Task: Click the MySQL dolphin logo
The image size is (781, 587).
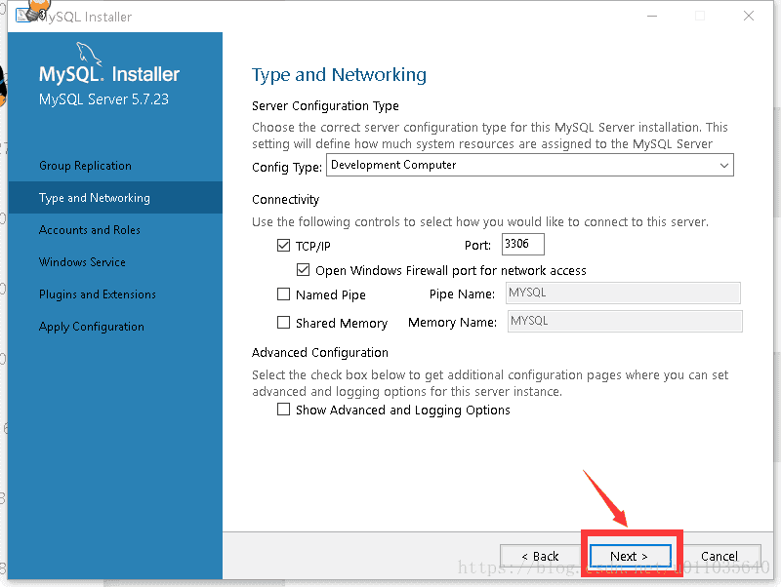Action: 89,54
